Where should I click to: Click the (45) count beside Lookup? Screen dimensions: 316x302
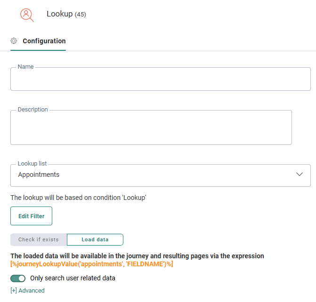81,15
